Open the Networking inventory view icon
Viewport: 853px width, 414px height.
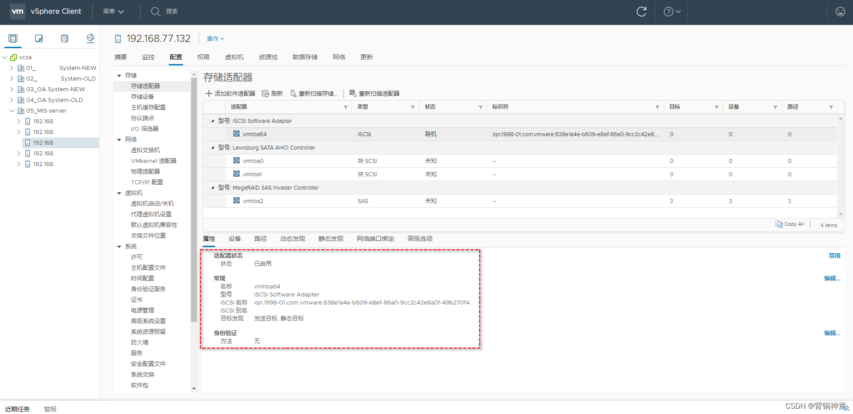[x=90, y=39]
